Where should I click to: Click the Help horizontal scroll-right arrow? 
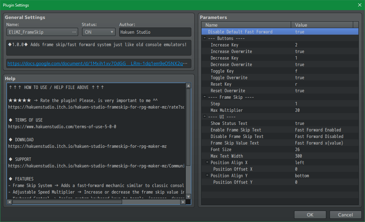coord(183,202)
